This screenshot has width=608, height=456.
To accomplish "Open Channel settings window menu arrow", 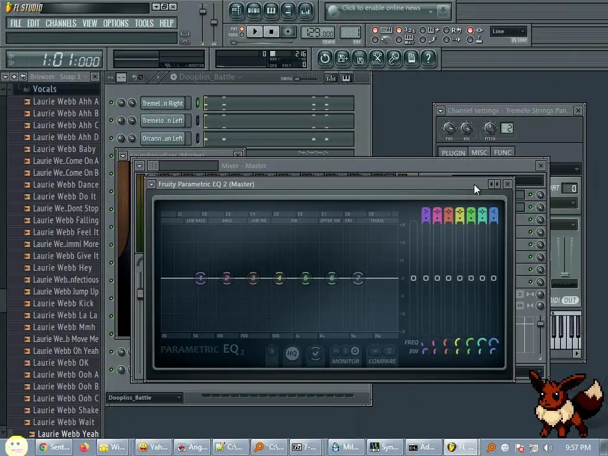I will tap(441, 111).
